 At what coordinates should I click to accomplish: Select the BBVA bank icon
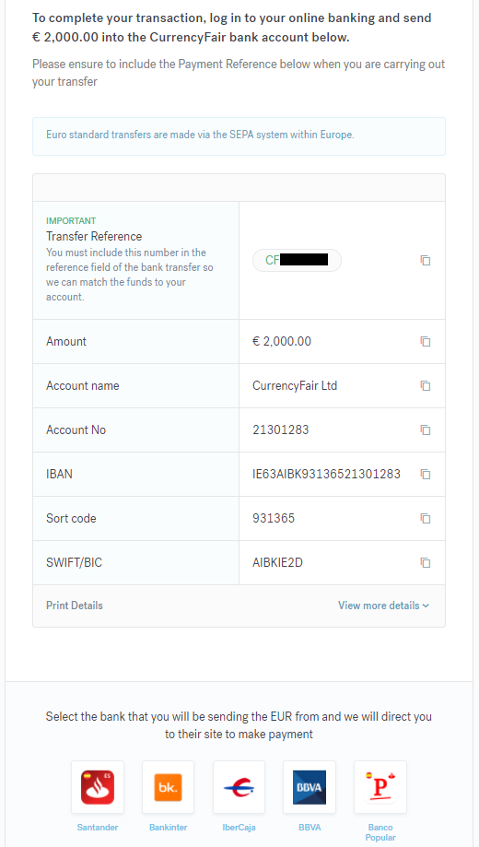[x=310, y=787]
